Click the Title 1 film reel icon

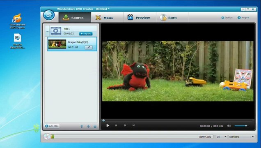[x=56, y=31]
